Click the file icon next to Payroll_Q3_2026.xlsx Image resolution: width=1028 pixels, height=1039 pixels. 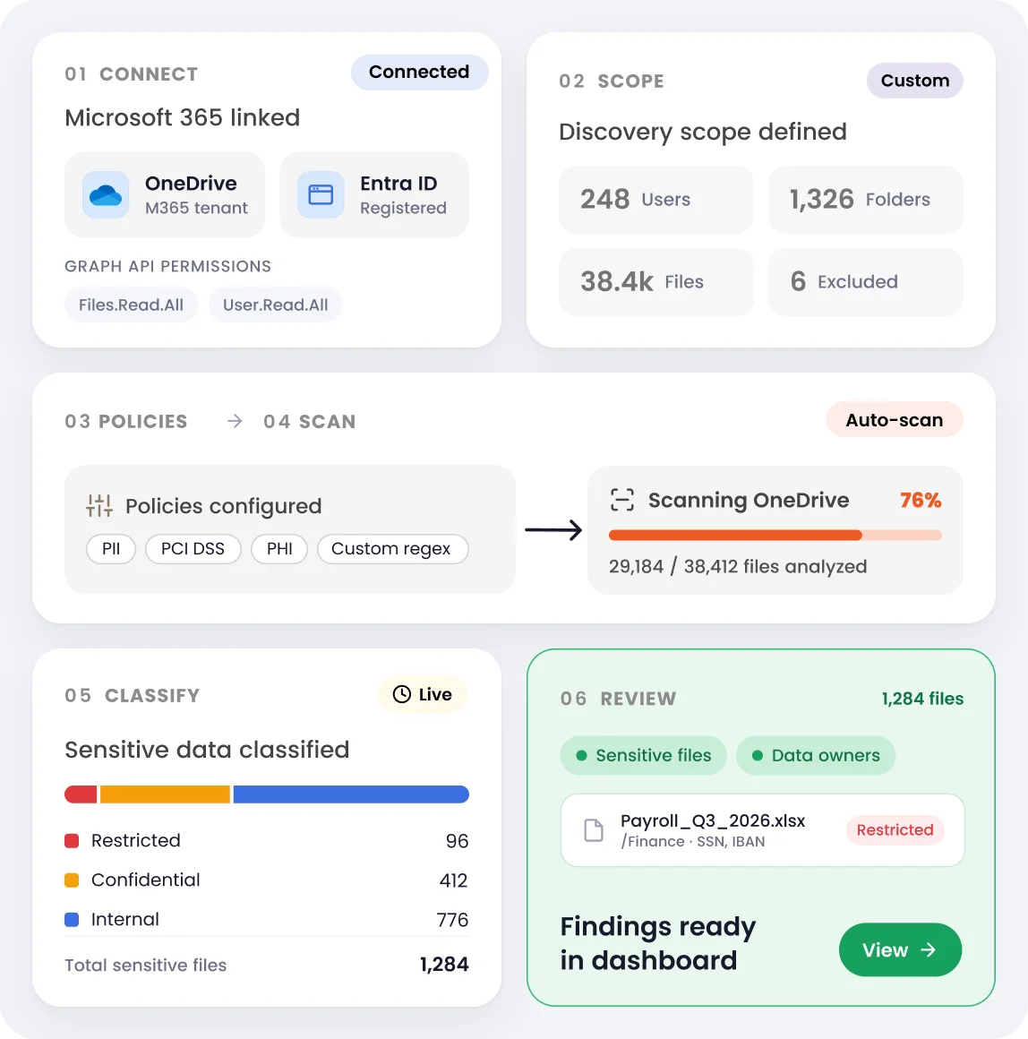click(x=594, y=829)
